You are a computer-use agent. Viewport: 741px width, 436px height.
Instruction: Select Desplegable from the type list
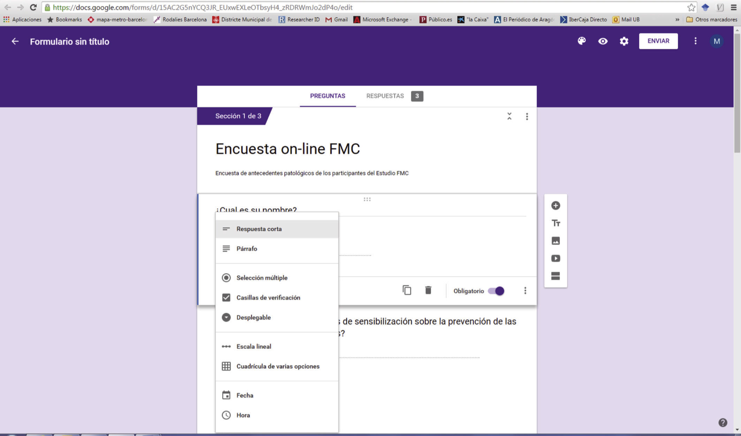253,317
